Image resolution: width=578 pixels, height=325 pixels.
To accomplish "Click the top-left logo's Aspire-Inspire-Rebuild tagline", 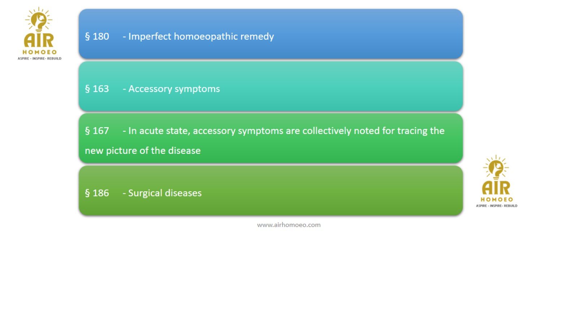I will point(39,58).
